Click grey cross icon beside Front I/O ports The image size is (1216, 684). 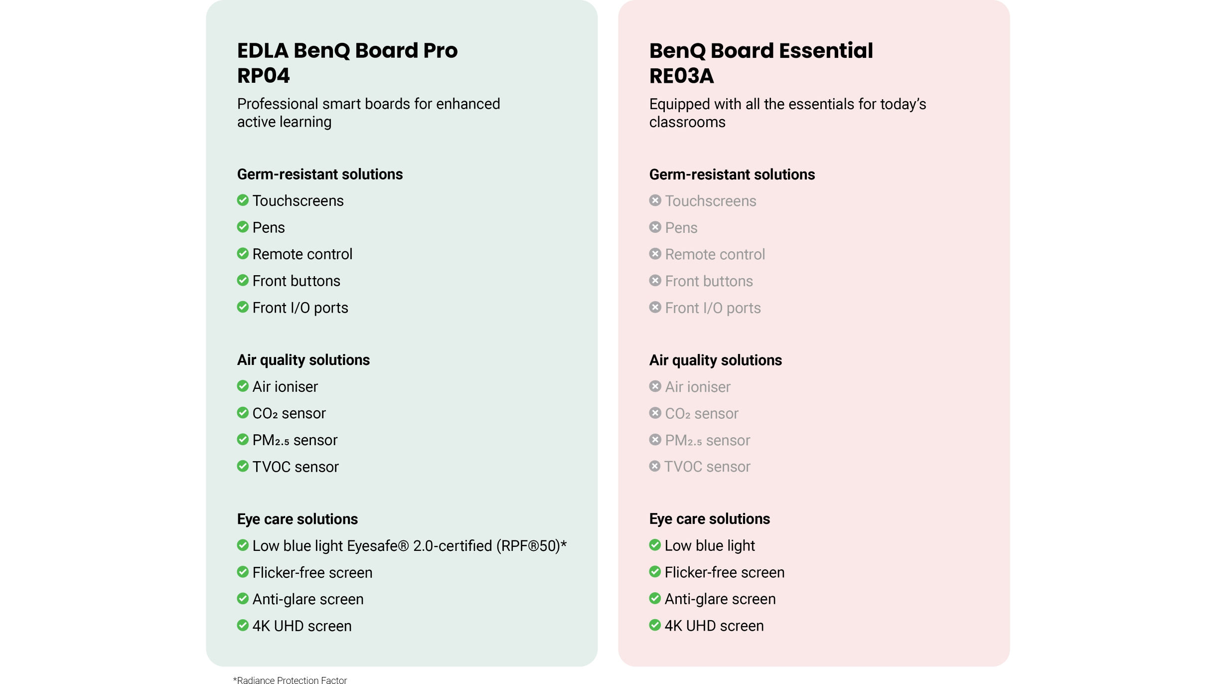pos(655,307)
